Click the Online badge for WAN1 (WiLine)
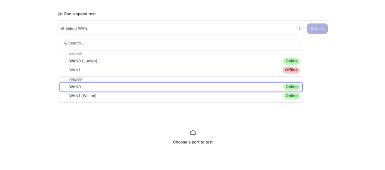385x170 pixels. point(291,96)
